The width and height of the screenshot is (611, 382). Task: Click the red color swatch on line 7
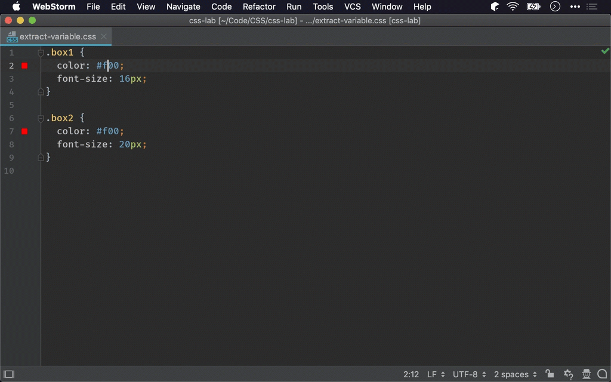pos(24,131)
